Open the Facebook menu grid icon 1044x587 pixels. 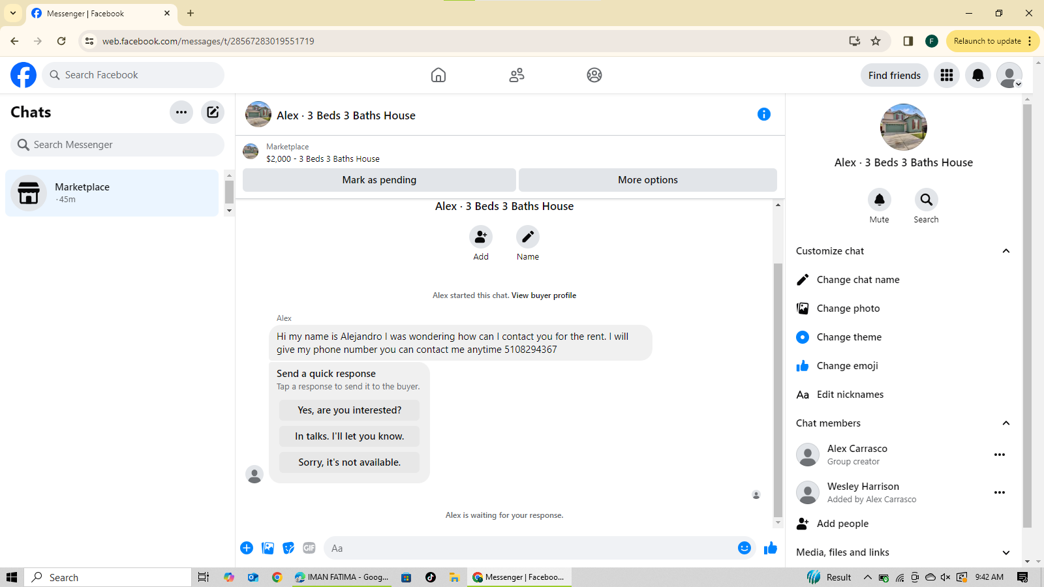[947, 75]
